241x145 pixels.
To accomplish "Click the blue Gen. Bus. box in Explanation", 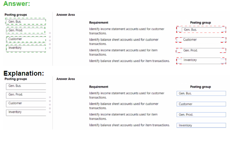I will pos(201,93).
